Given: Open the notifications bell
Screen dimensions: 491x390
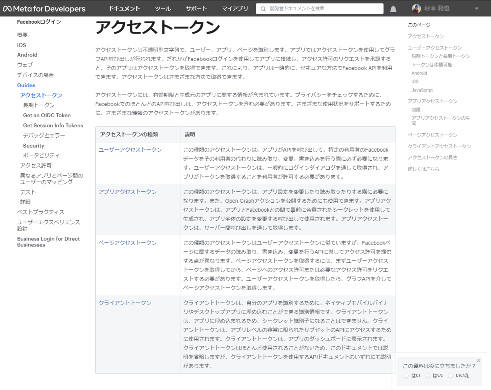Looking at the screenshot, I should [x=393, y=8].
